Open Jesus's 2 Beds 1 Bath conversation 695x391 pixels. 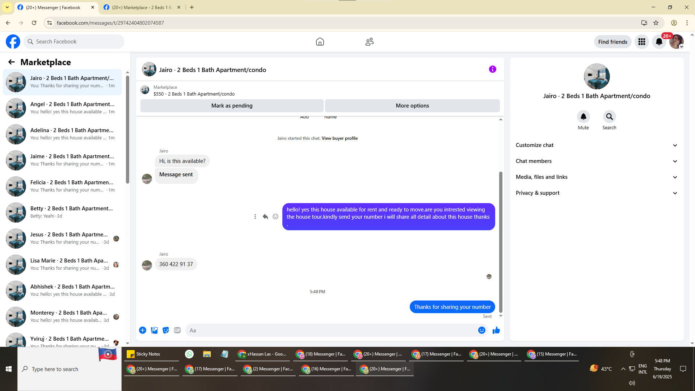pyautogui.click(x=63, y=238)
